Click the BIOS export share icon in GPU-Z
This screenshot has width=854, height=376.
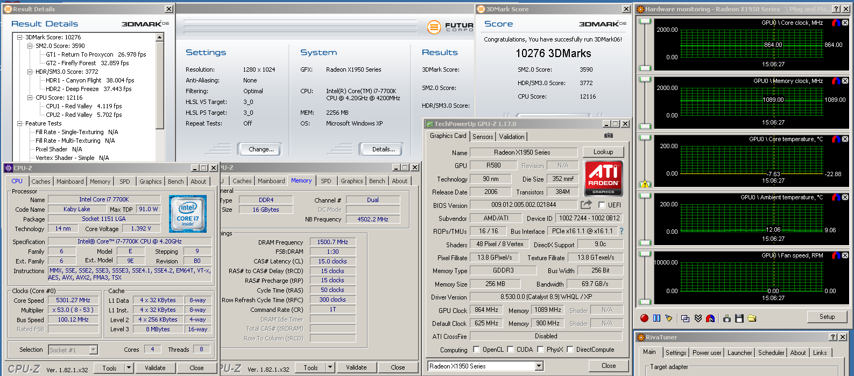click(586, 205)
